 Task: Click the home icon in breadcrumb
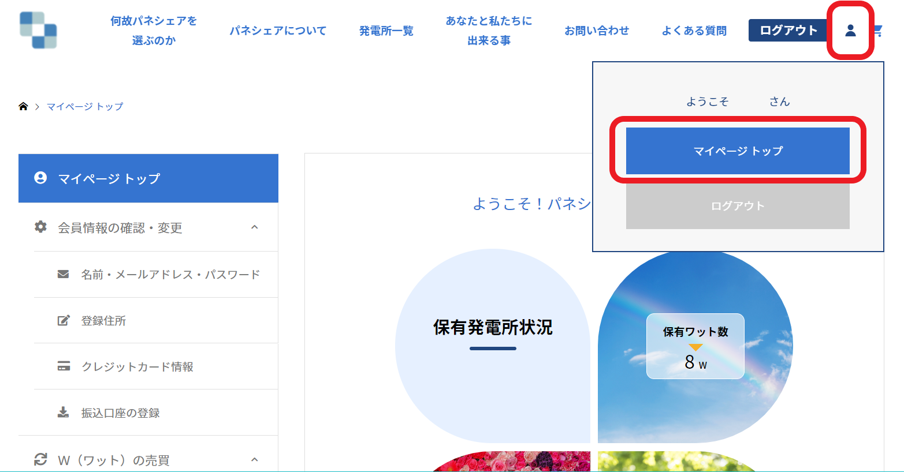click(x=23, y=107)
